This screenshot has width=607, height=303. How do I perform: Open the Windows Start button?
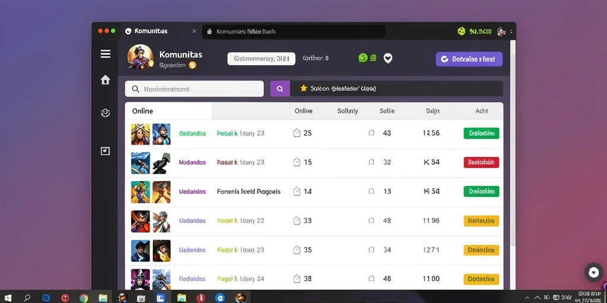[8, 298]
